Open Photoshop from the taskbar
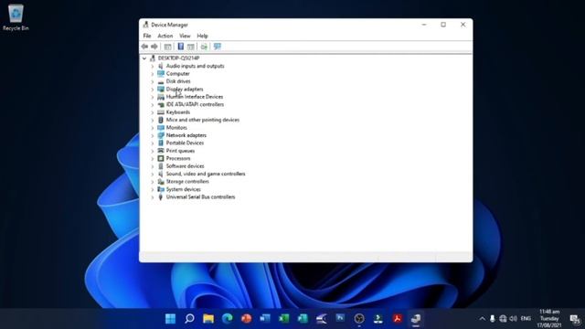585x329 pixels. click(x=340, y=319)
